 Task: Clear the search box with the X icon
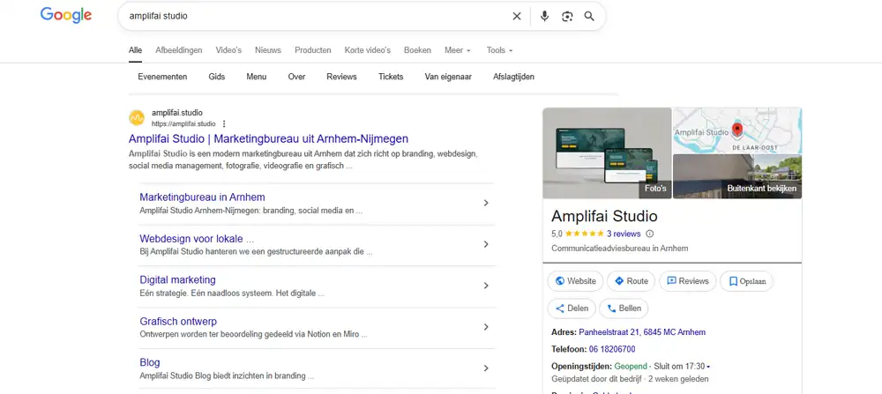(x=517, y=16)
